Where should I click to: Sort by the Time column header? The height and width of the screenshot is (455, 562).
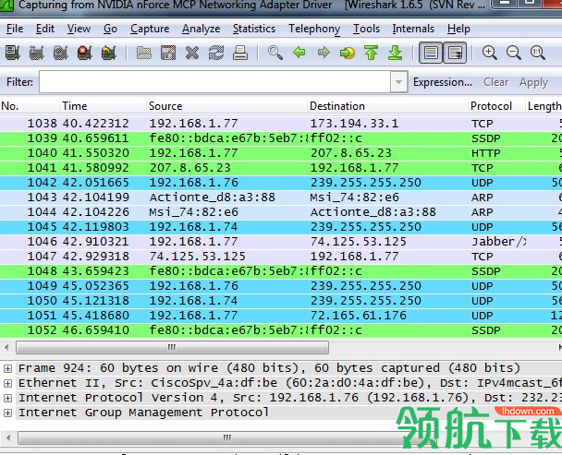point(103,106)
